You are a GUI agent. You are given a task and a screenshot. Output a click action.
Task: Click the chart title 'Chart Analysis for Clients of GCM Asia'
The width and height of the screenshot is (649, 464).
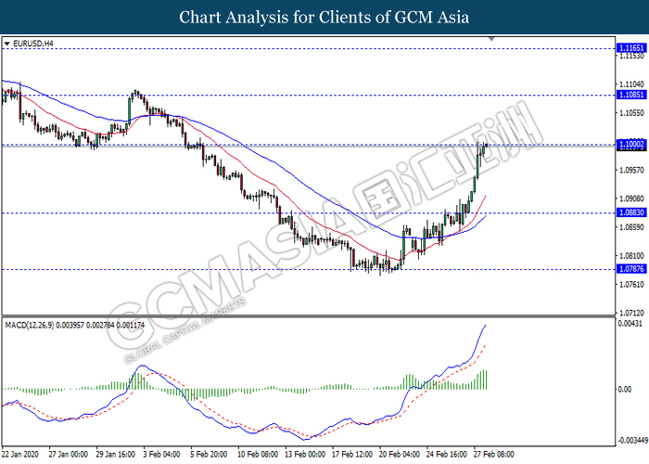tap(324, 17)
